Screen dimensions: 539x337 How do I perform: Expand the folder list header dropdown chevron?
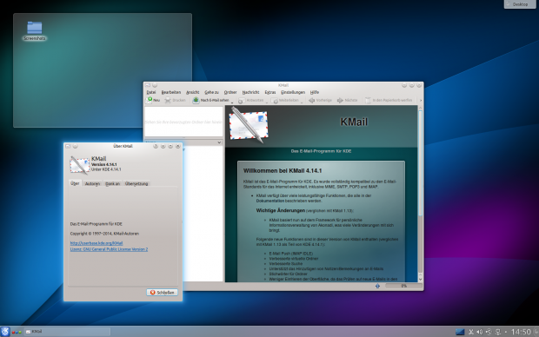pyautogui.click(x=219, y=142)
